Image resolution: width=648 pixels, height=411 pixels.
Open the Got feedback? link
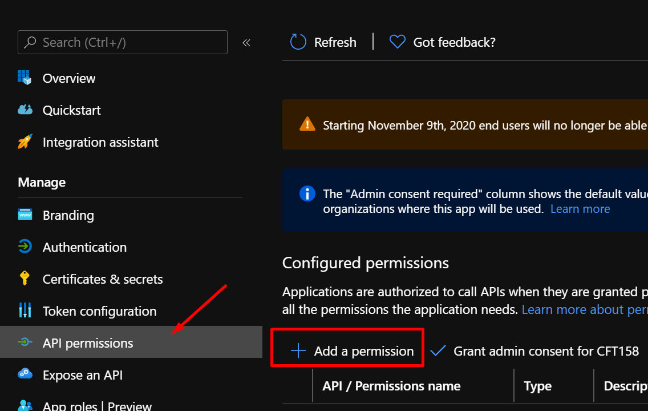(443, 42)
